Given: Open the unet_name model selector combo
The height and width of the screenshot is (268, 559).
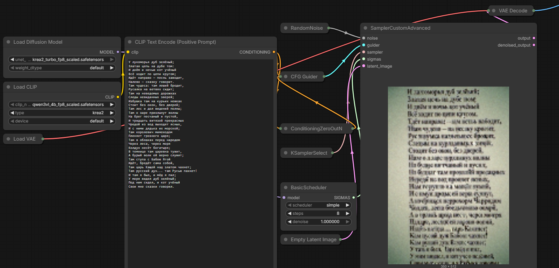Looking at the screenshot, I should point(62,59).
